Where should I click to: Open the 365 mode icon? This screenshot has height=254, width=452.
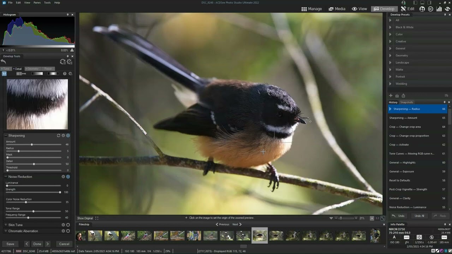[430, 9]
